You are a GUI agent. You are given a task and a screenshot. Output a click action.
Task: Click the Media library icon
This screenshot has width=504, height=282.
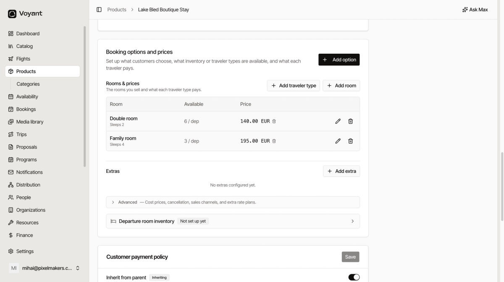(11, 122)
